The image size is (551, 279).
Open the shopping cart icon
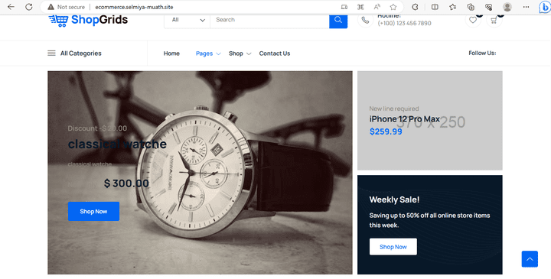[494, 20]
